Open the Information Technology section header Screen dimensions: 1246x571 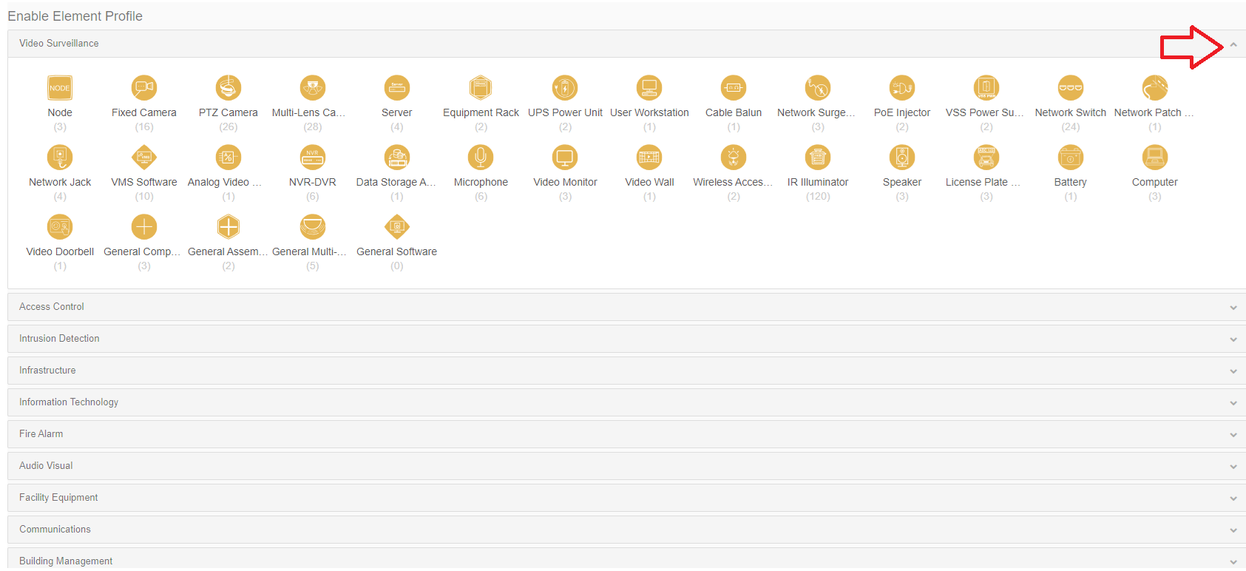click(69, 402)
